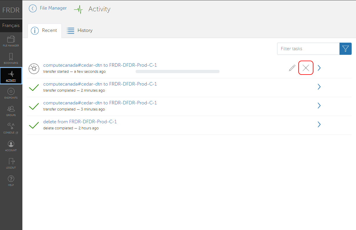Click the green Activity pulse icon
356x230 pixels.
pyautogui.click(x=78, y=10)
